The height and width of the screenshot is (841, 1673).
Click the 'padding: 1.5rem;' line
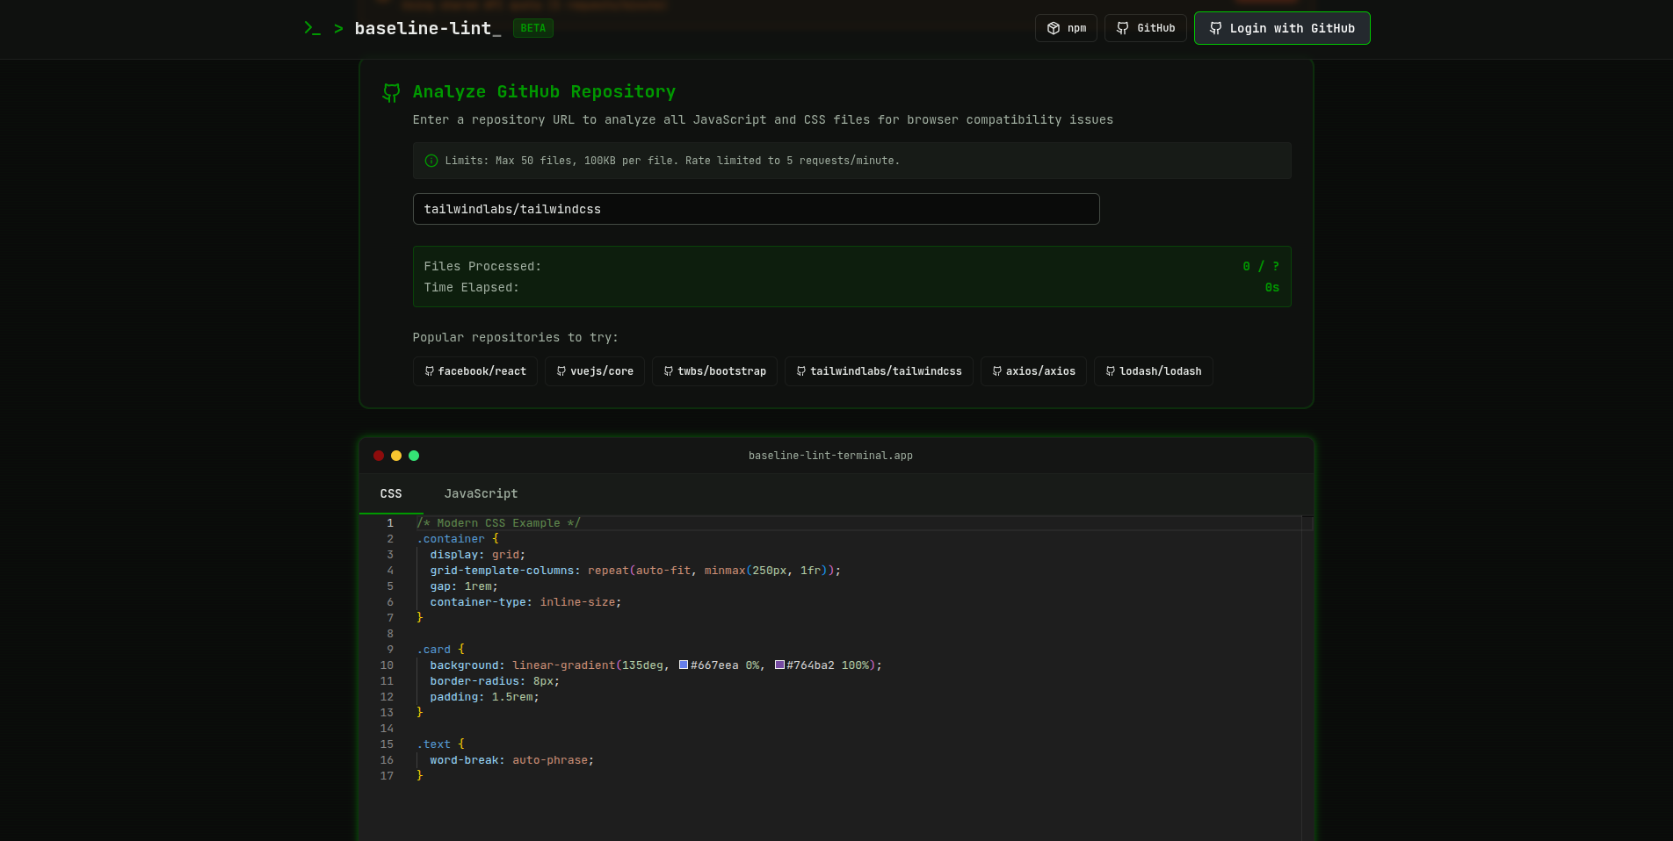484,697
